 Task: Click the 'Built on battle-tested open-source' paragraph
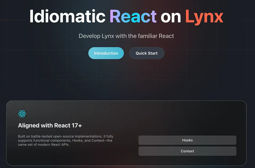click(x=66, y=140)
